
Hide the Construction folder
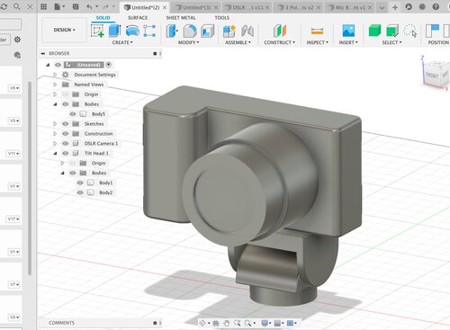pos(65,133)
